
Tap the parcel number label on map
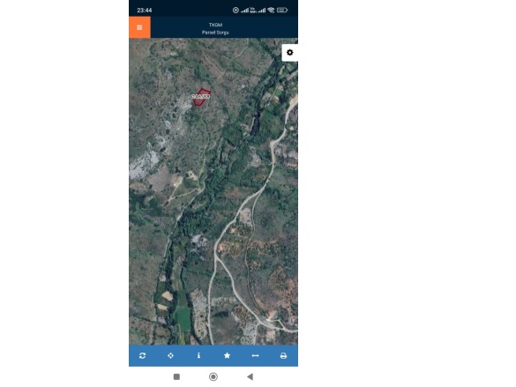click(x=201, y=97)
